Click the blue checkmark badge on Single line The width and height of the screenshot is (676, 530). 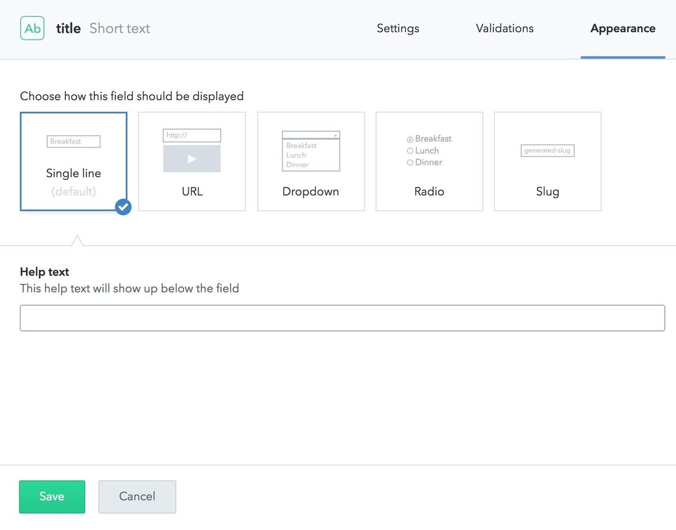pos(123,207)
